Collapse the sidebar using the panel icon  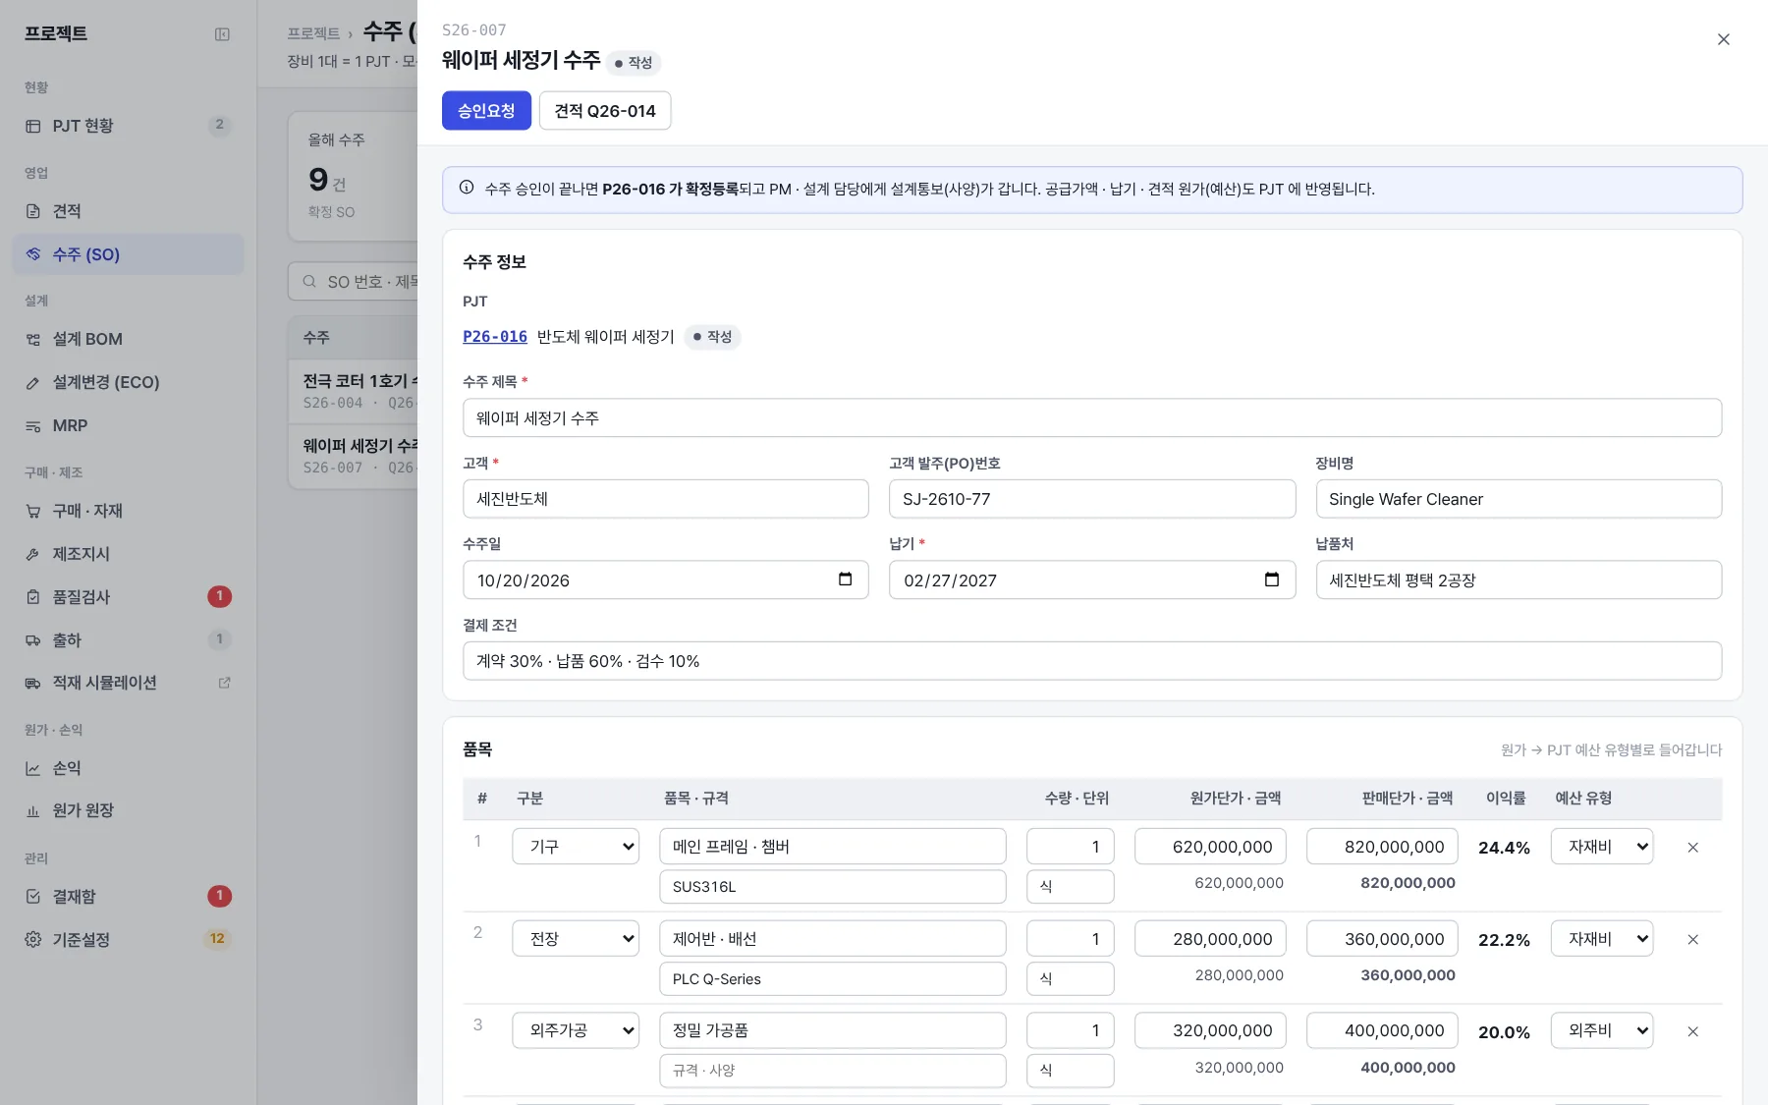pos(222,34)
